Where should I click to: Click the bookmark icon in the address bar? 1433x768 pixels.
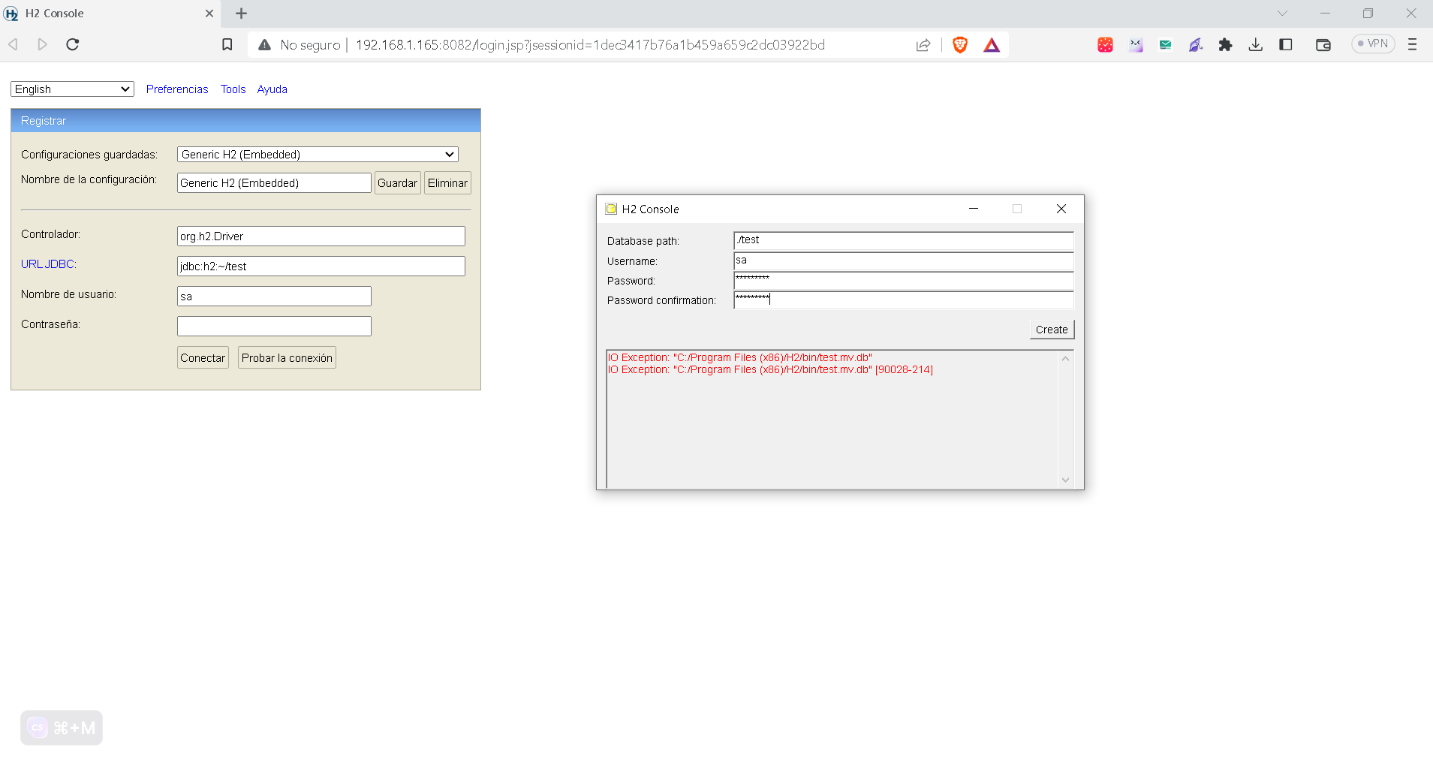pyautogui.click(x=227, y=44)
